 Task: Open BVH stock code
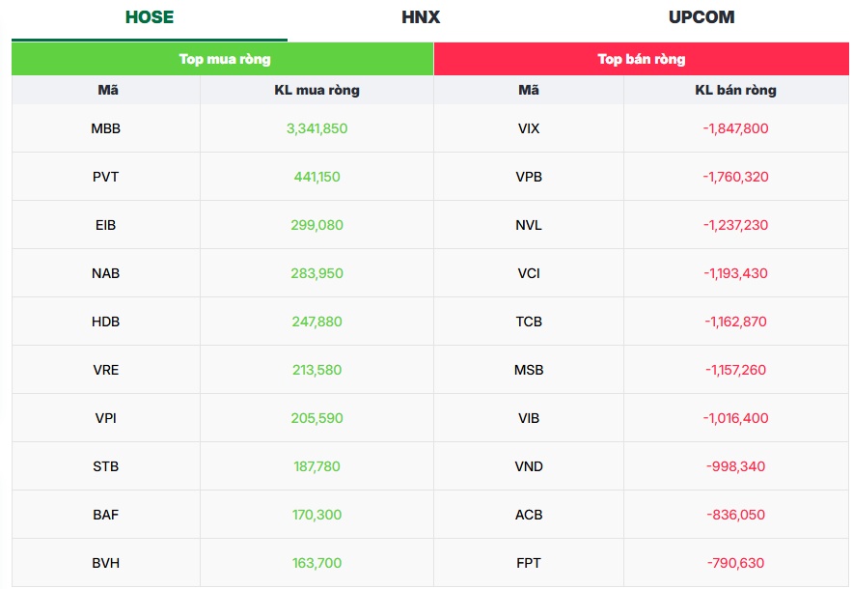(105, 563)
